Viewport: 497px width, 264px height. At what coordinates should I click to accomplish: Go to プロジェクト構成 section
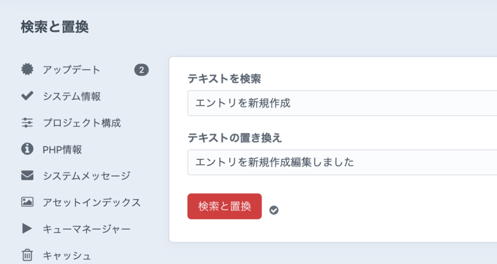tap(81, 122)
